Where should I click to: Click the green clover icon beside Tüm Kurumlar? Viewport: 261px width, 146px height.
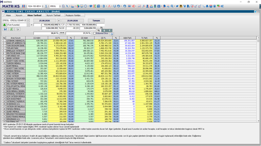pos(4,25)
